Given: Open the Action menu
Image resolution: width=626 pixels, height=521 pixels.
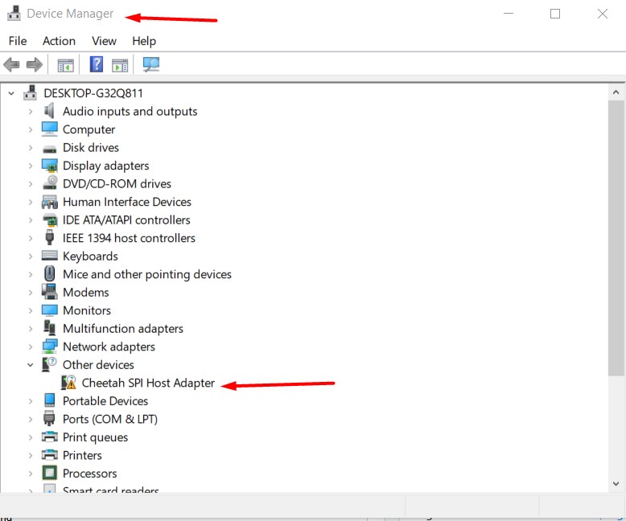Looking at the screenshot, I should (59, 41).
